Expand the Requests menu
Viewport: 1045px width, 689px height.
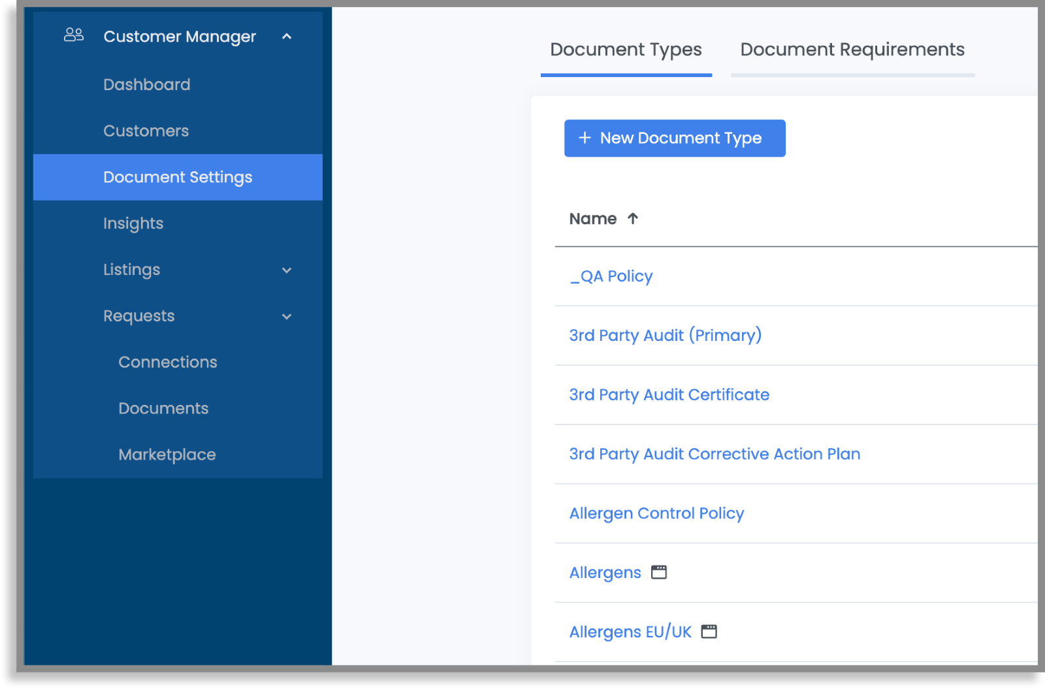click(x=286, y=316)
